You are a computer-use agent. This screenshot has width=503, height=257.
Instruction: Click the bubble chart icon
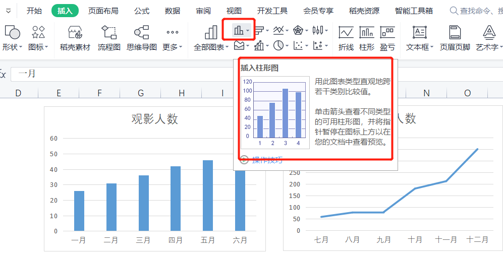coord(317,46)
